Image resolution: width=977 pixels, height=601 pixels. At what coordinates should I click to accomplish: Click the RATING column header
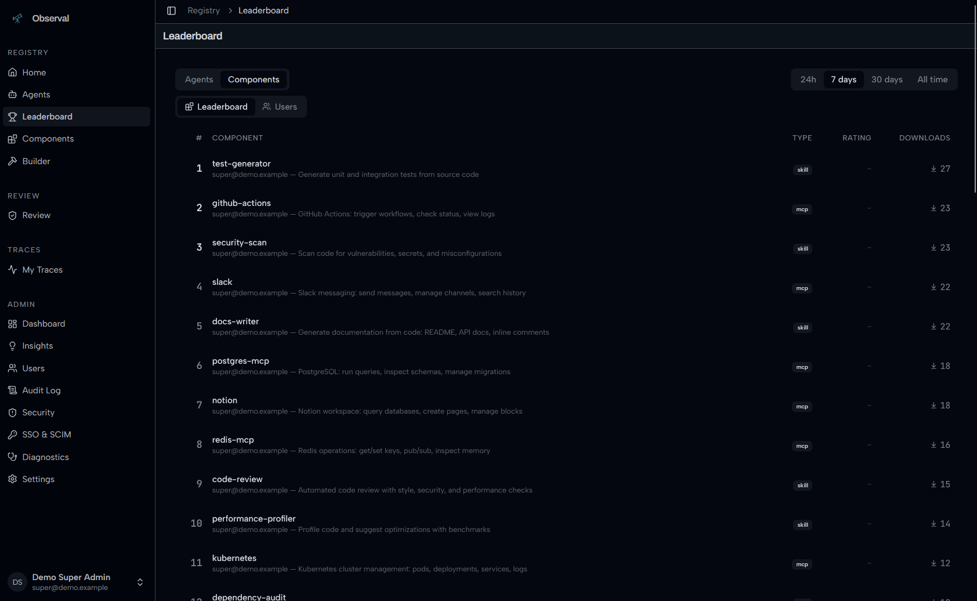856,138
